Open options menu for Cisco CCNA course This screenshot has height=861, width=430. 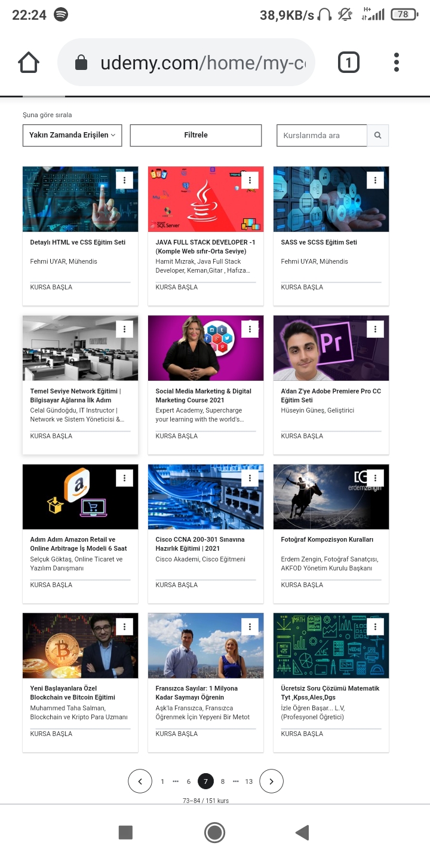coord(250,477)
